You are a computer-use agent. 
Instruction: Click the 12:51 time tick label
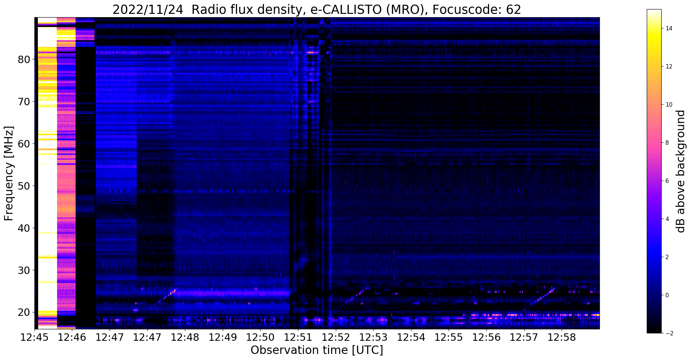point(298,337)
